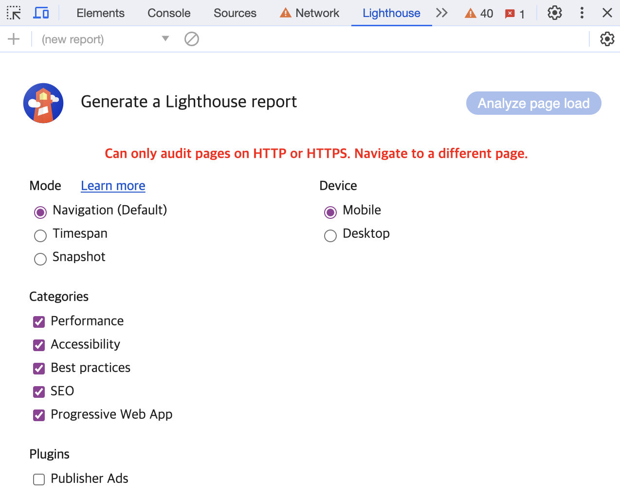Click the Plugins section label
The image size is (620, 498).
point(50,454)
